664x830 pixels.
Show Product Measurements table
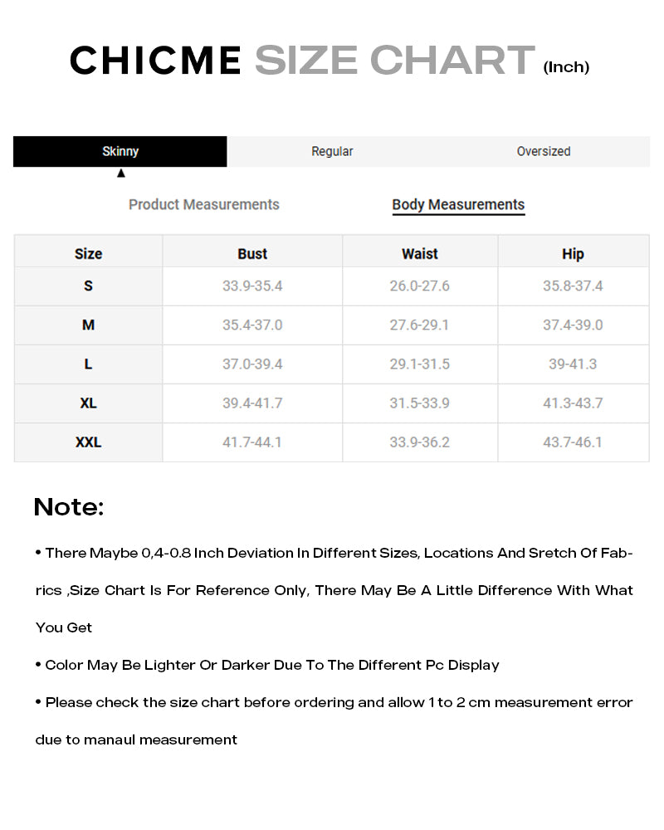(204, 204)
